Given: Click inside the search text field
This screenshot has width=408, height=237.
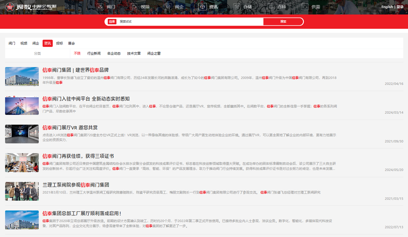Looking at the screenshot, I should (x=190, y=22).
